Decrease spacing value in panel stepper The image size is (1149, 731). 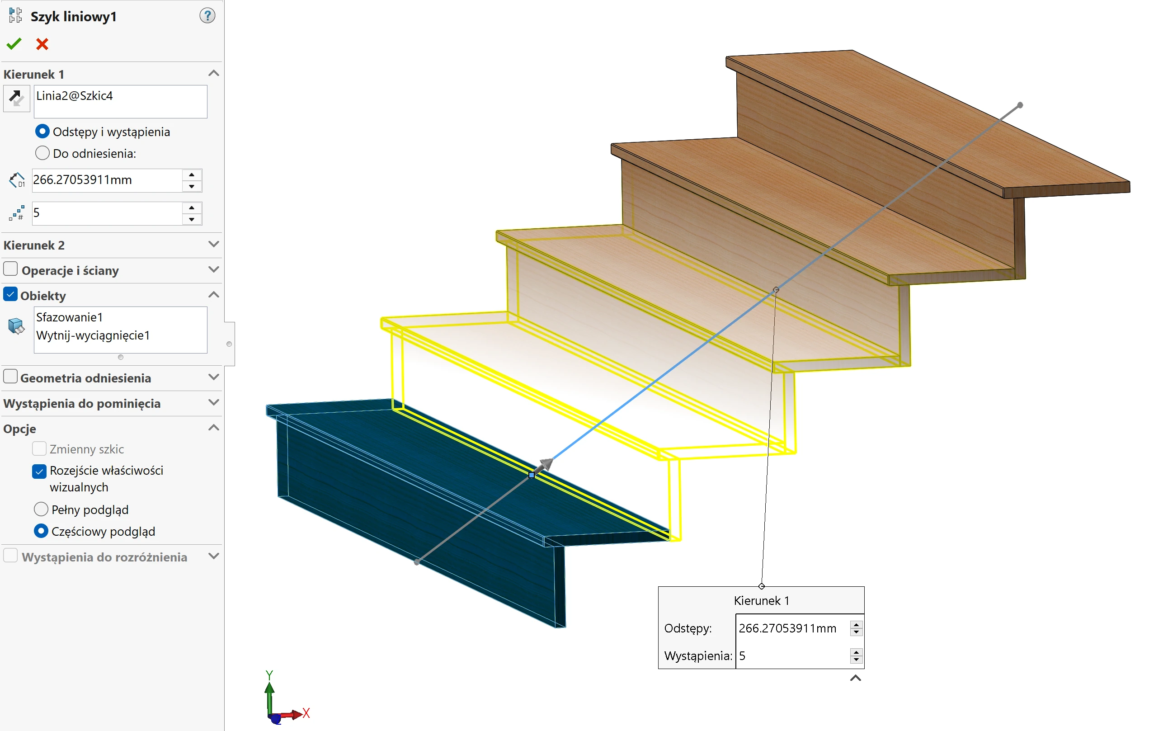tap(192, 187)
